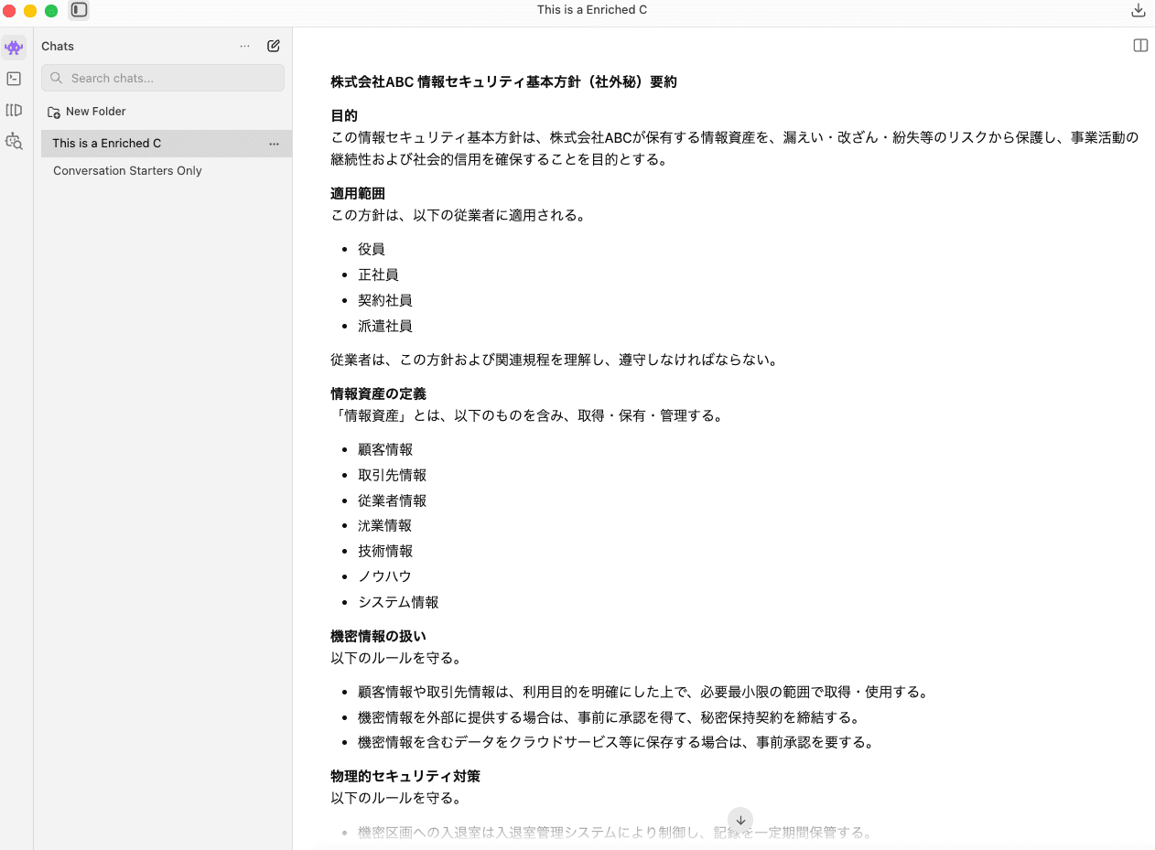1155x850 pixels.
Task: Open Chats header more options ellipsis
Action: point(244,46)
